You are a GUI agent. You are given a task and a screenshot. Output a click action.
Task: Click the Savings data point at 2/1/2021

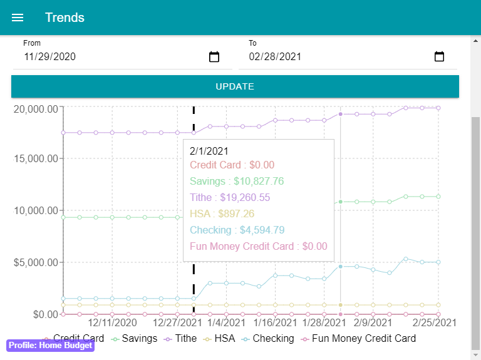click(341, 202)
